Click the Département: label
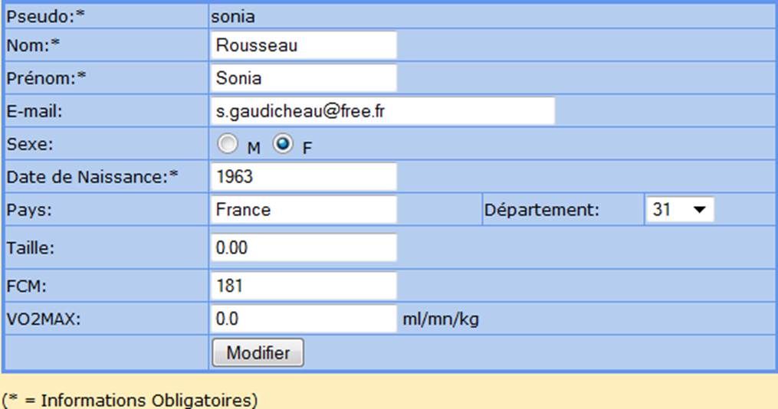The height and width of the screenshot is (409, 778). tap(542, 210)
